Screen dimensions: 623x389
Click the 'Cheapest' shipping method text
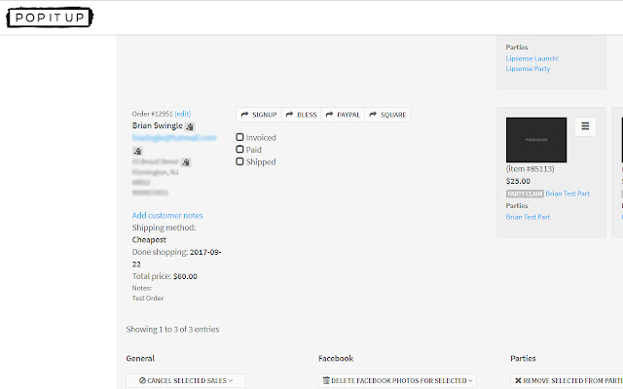pyautogui.click(x=149, y=240)
